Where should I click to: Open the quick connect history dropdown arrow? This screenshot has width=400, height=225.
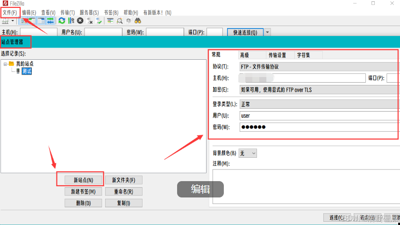(267, 32)
